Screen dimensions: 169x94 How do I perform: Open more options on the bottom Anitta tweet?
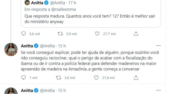pos(158,90)
